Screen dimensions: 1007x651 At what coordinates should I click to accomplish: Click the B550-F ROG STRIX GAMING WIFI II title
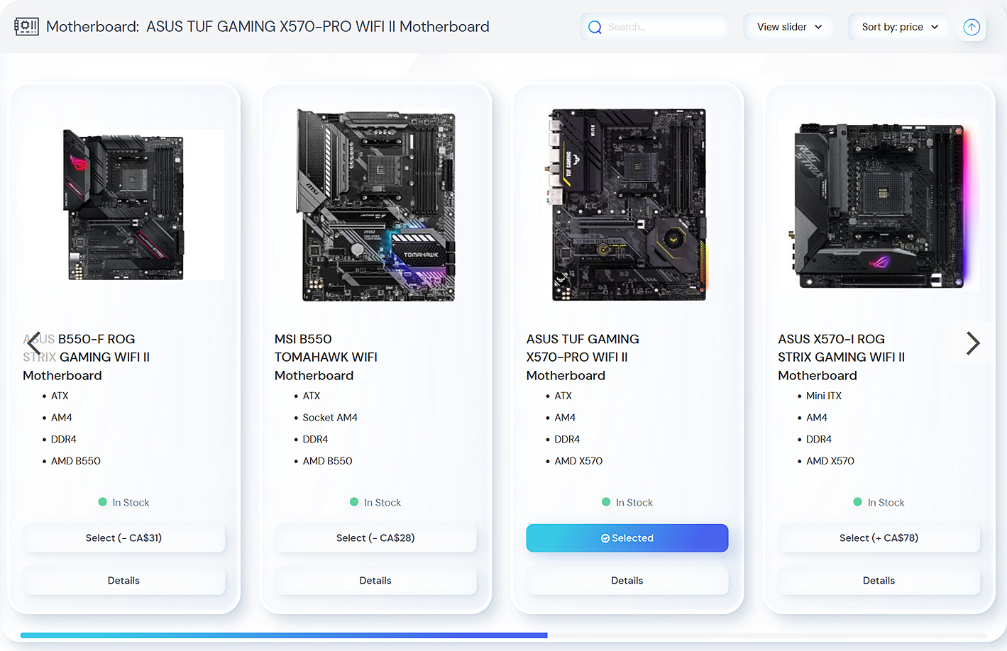tap(86, 357)
